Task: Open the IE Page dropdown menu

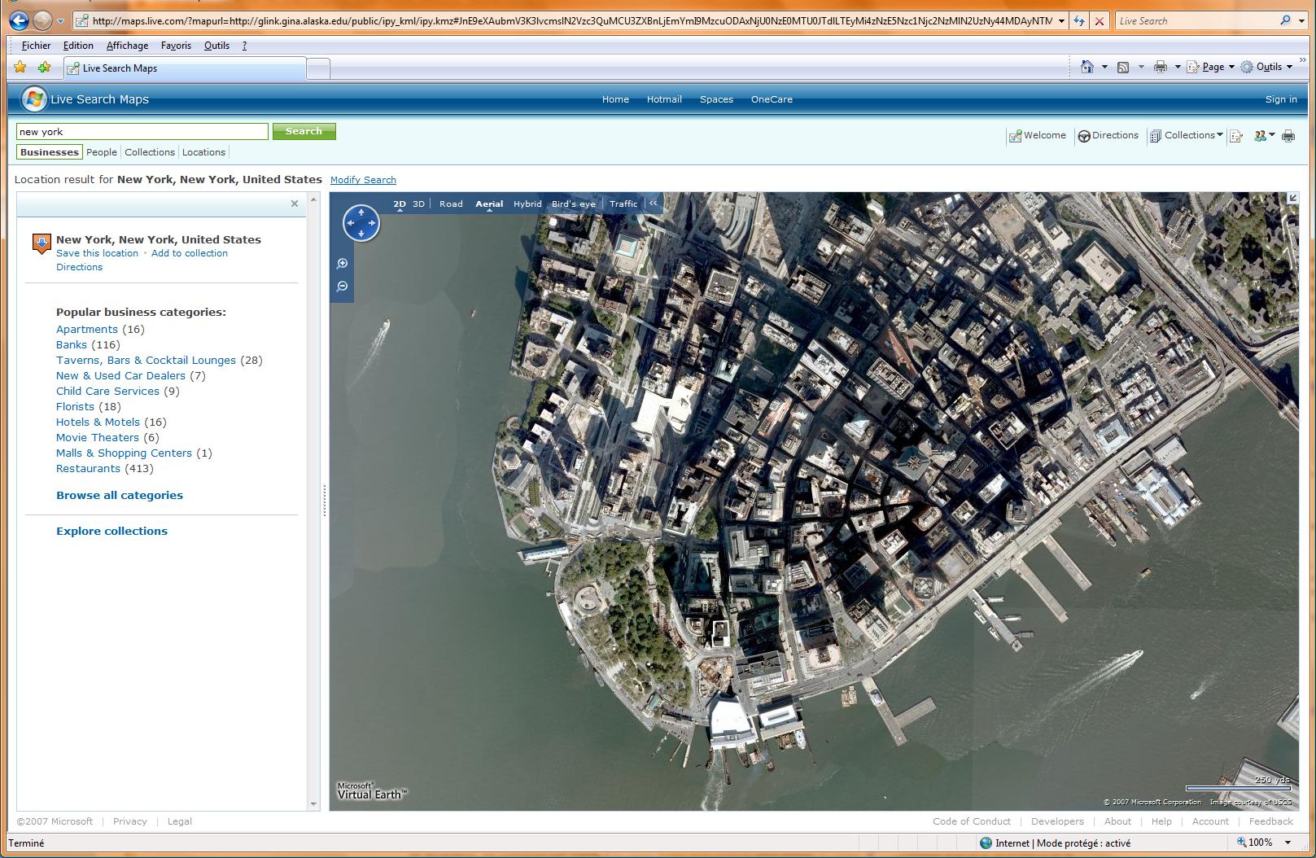Action: [x=1211, y=67]
